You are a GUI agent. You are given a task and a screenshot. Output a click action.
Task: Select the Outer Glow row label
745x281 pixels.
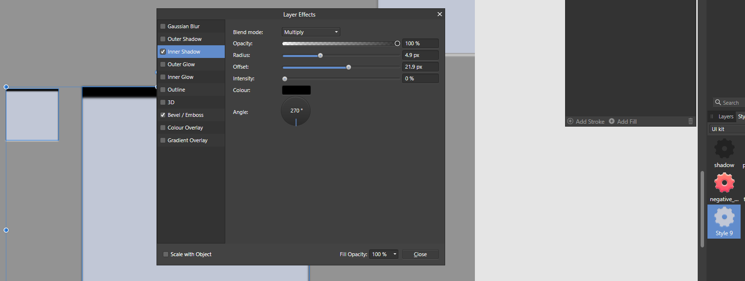coord(181,64)
